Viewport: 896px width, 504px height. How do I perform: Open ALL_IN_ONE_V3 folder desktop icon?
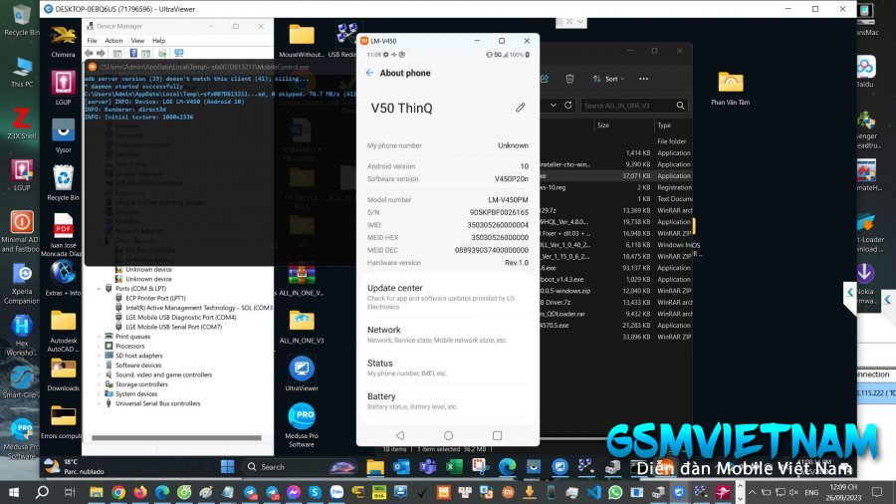point(301,327)
